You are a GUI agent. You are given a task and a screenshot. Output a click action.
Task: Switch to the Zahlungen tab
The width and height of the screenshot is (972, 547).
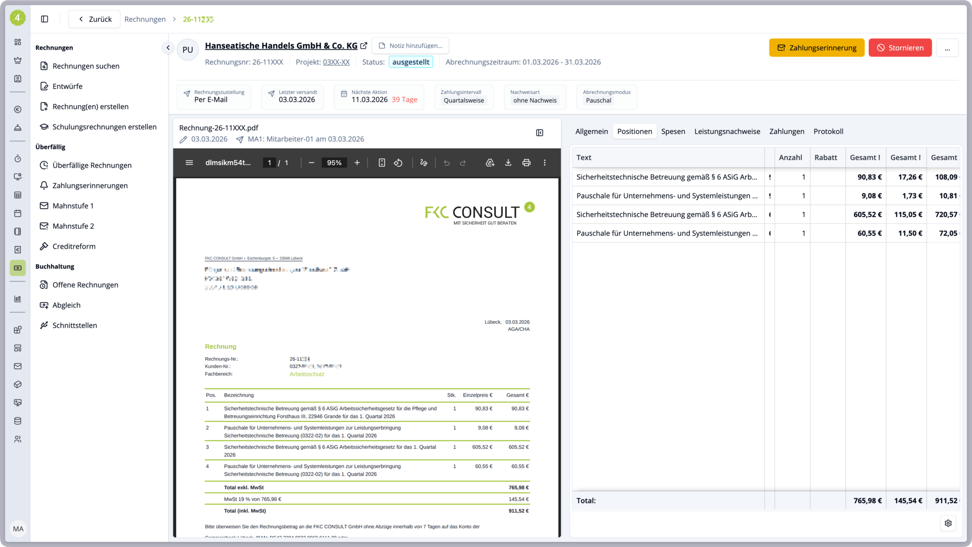click(786, 131)
